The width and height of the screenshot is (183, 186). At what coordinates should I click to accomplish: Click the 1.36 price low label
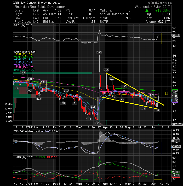point(142,108)
